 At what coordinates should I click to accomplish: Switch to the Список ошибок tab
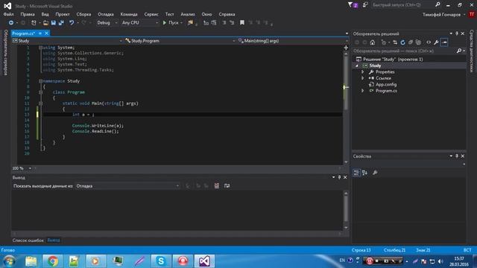point(28,240)
